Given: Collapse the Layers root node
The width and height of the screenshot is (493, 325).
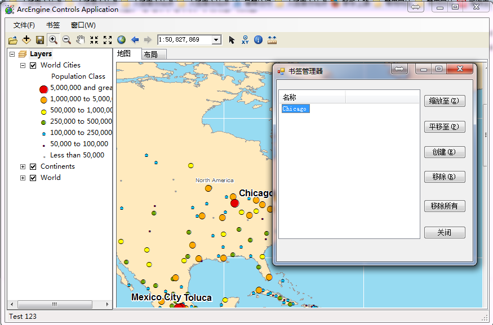Looking at the screenshot, I should [x=12, y=55].
